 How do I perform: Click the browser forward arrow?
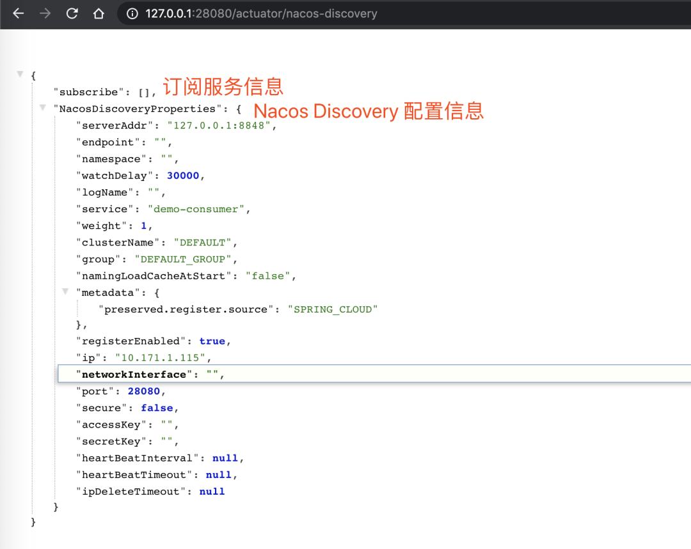[x=45, y=13]
